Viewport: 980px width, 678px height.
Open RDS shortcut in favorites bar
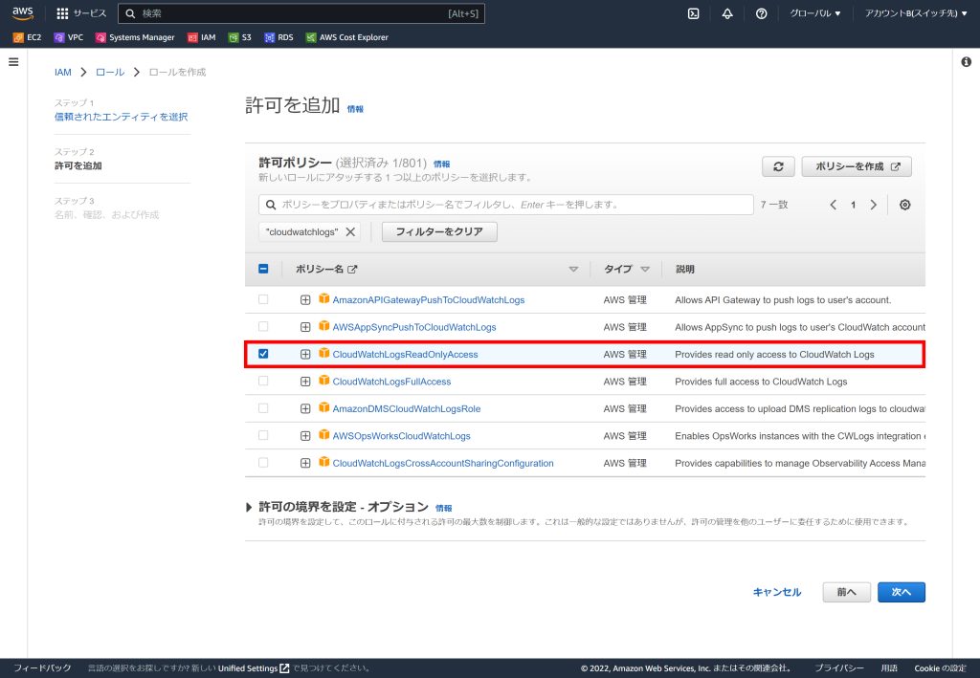(278, 37)
